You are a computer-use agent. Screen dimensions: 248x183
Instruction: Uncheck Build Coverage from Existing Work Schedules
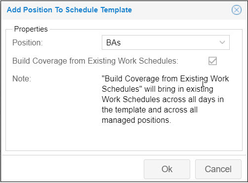point(212,61)
